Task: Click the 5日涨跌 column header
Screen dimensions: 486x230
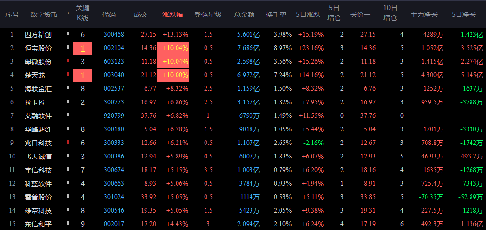Action: tap(309, 14)
